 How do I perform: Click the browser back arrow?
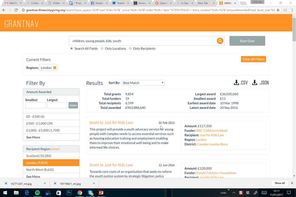click(x=4, y=10)
